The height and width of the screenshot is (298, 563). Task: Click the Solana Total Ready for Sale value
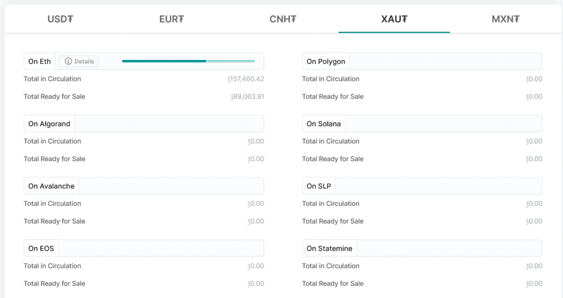[534, 159]
